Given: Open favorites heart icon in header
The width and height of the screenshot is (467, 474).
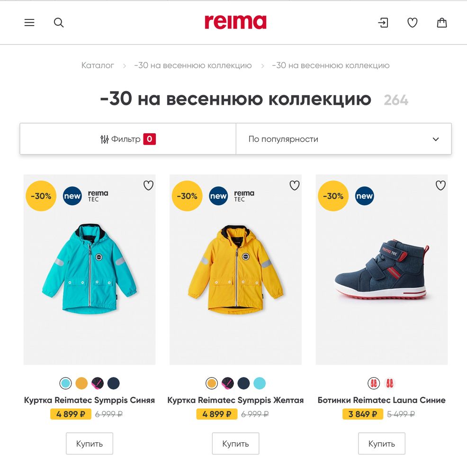Looking at the screenshot, I should [x=413, y=23].
